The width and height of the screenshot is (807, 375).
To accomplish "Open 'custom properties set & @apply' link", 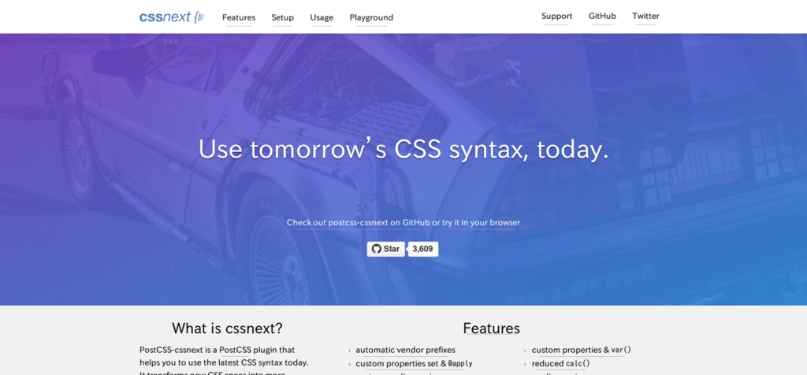I will 414,364.
